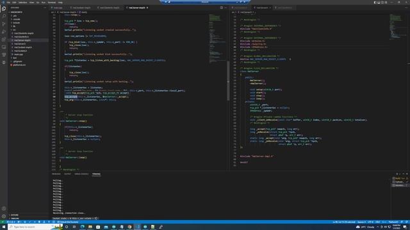The width and height of the screenshot is (410, 230).
Task: Expand the Timeline section
Action: pyautogui.click(x=15, y=218)
